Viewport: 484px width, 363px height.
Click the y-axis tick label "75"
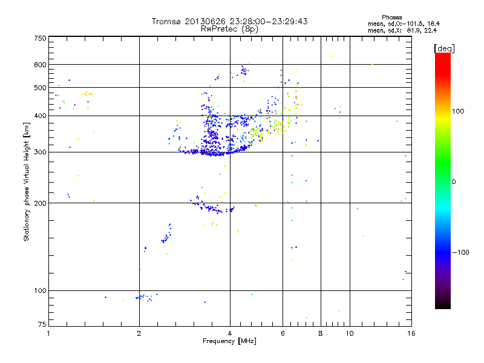(42, 324)
